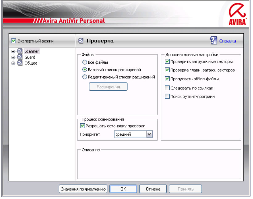Toggle the Экспертный режим checkbox
This screenshot has width=253, height=199.
click(14, 41)
